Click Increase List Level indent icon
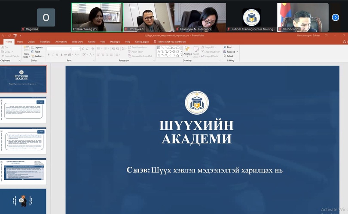348x214 pixels. click(x=118, y=49)
